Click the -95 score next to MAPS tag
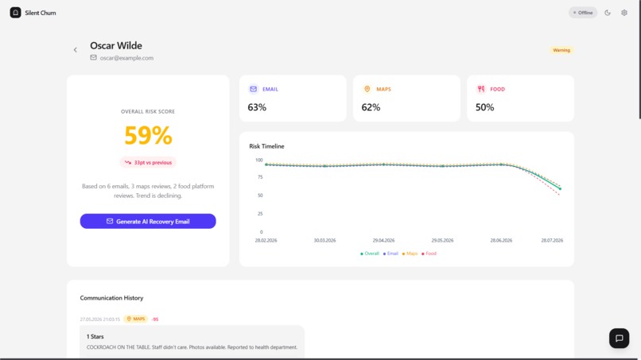641x360 pixels. pyautogui.click(x=155, y=319)
